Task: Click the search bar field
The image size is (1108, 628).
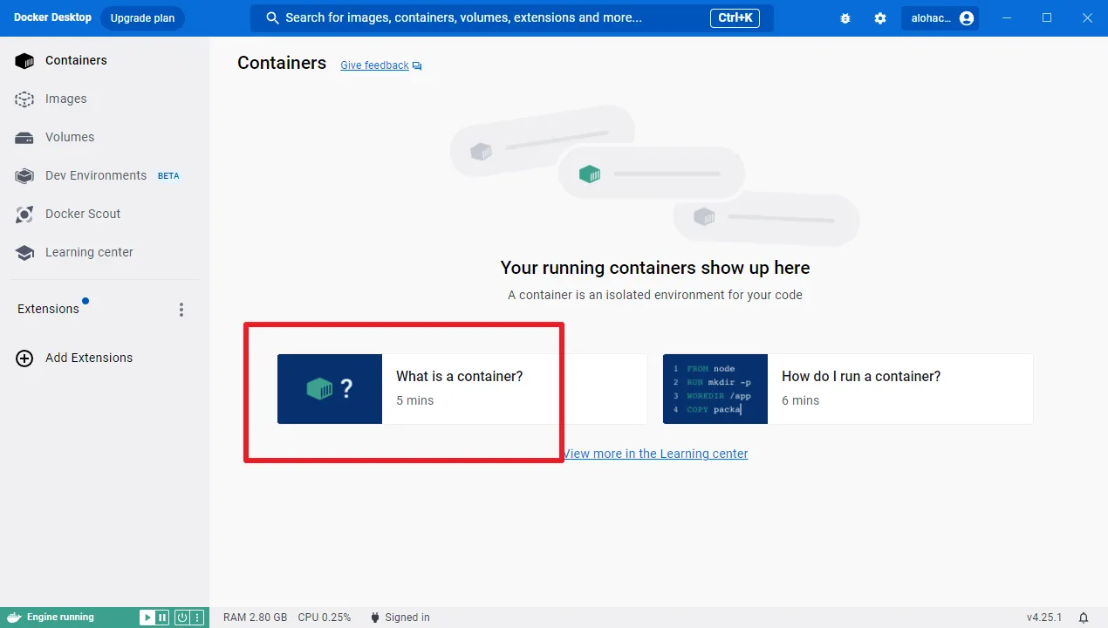Action: (x=512, y=18)
